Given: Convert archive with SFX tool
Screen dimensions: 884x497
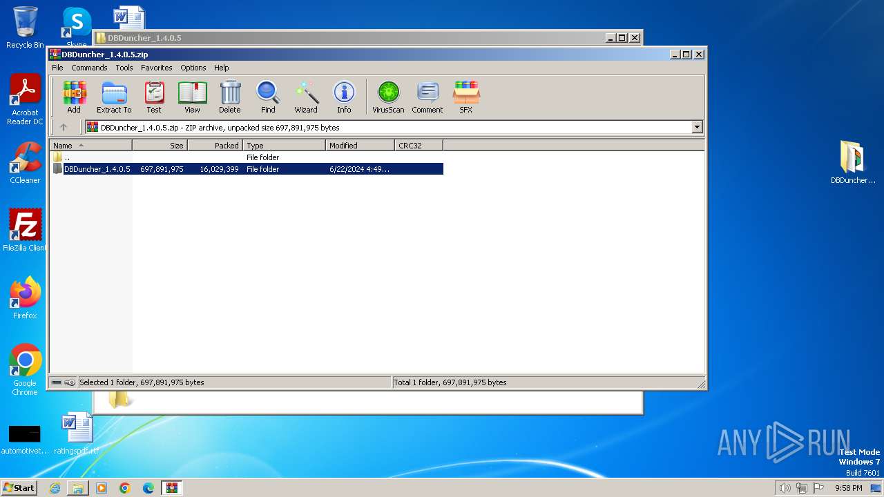Looking at the screenshot, I should coord(466,97).
